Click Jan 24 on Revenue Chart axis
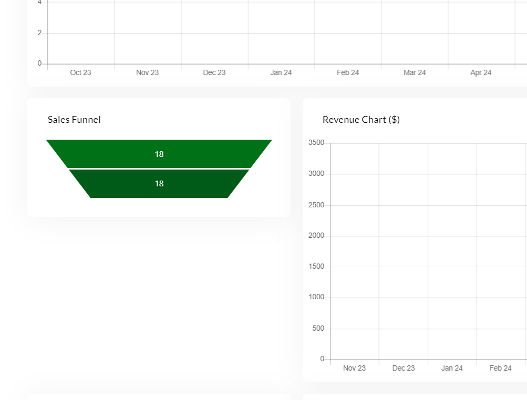 (x=452, y=368)
